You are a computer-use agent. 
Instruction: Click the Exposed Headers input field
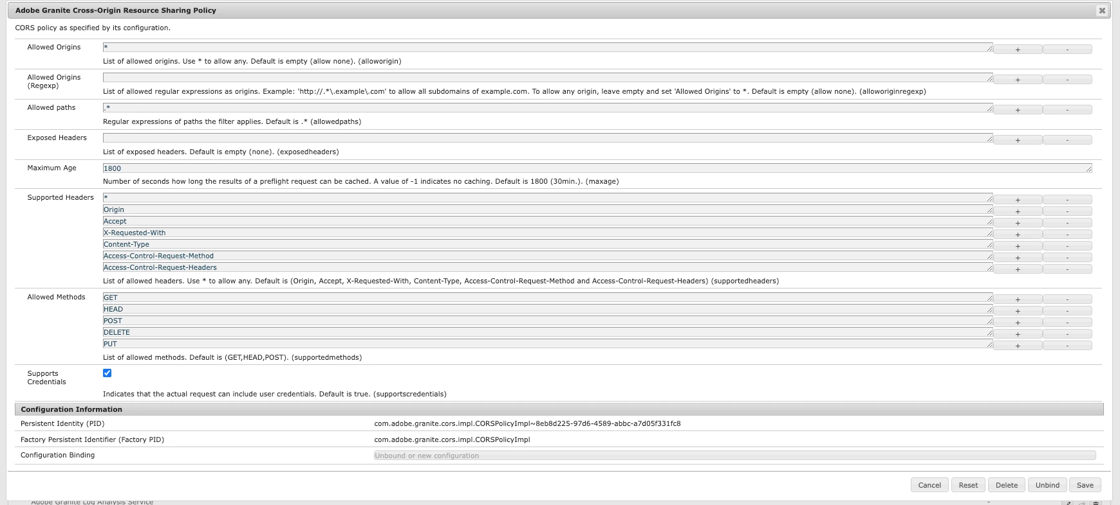pos(548,138)
